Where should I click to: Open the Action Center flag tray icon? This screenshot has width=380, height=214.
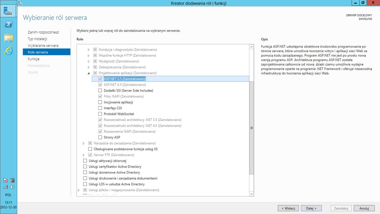click(5, 180)
